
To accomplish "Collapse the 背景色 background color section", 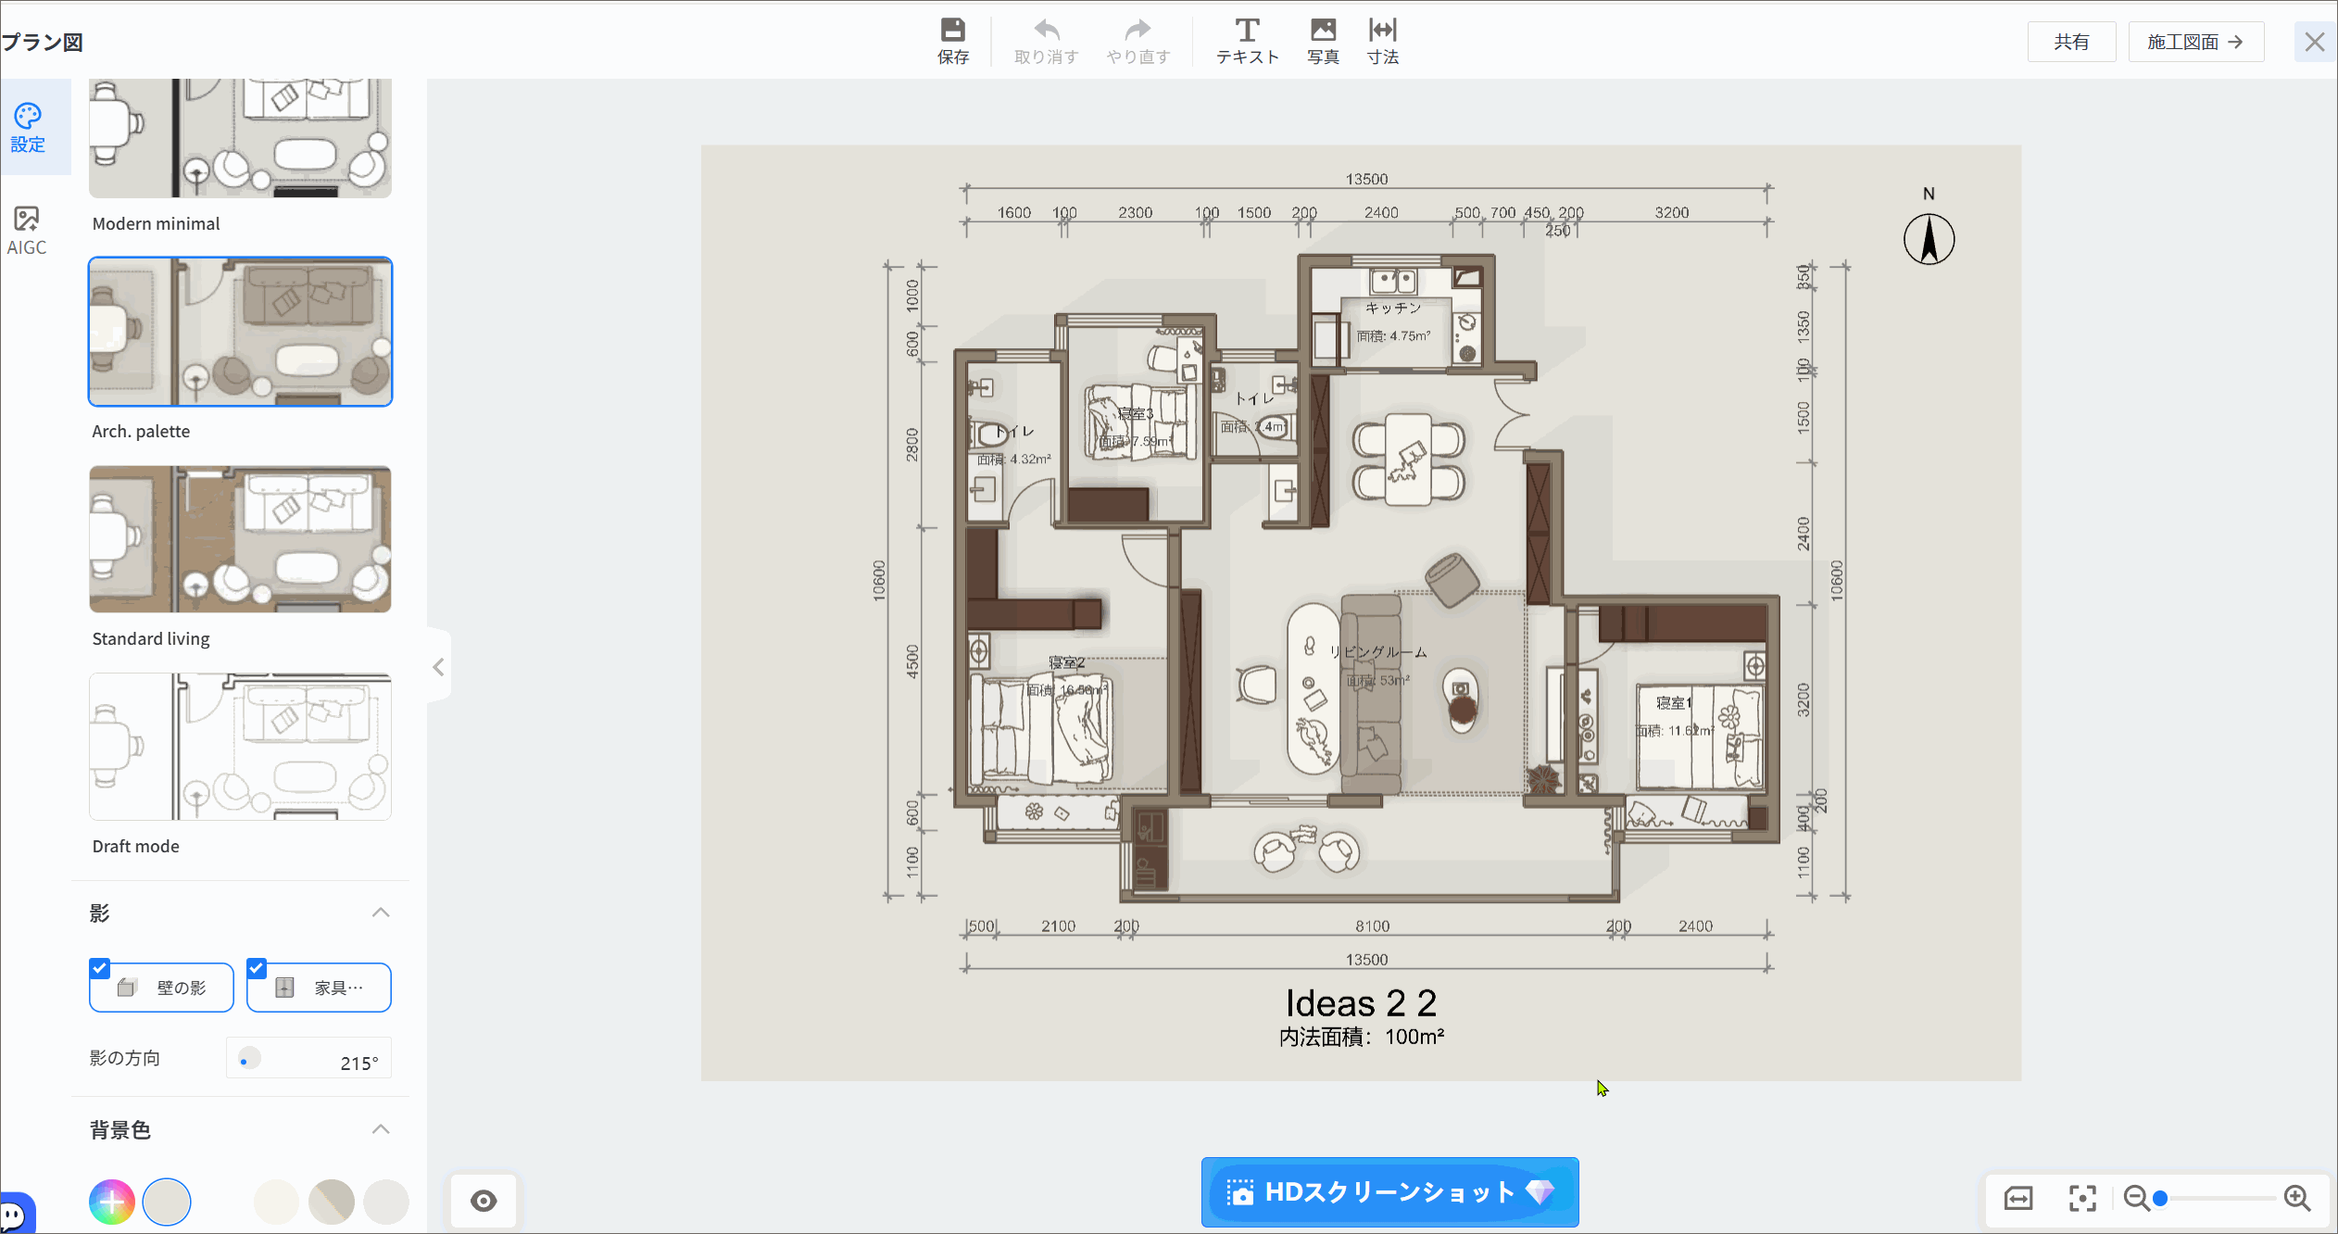I will (381, 1129).
